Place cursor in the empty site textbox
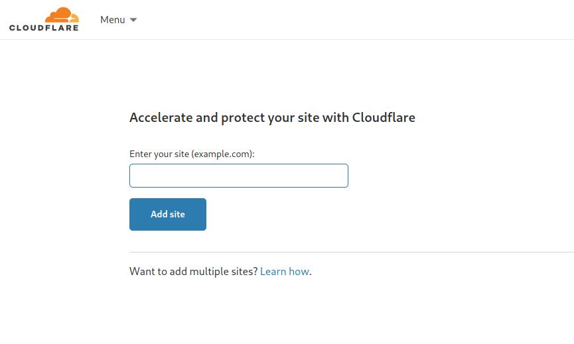Screen dimensions: 574x344 (x=239, y=176)
